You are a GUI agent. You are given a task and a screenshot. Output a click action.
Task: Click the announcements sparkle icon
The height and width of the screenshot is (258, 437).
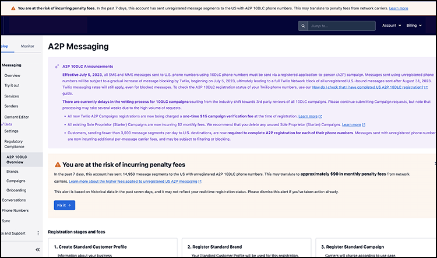click(x=57, y=67)
